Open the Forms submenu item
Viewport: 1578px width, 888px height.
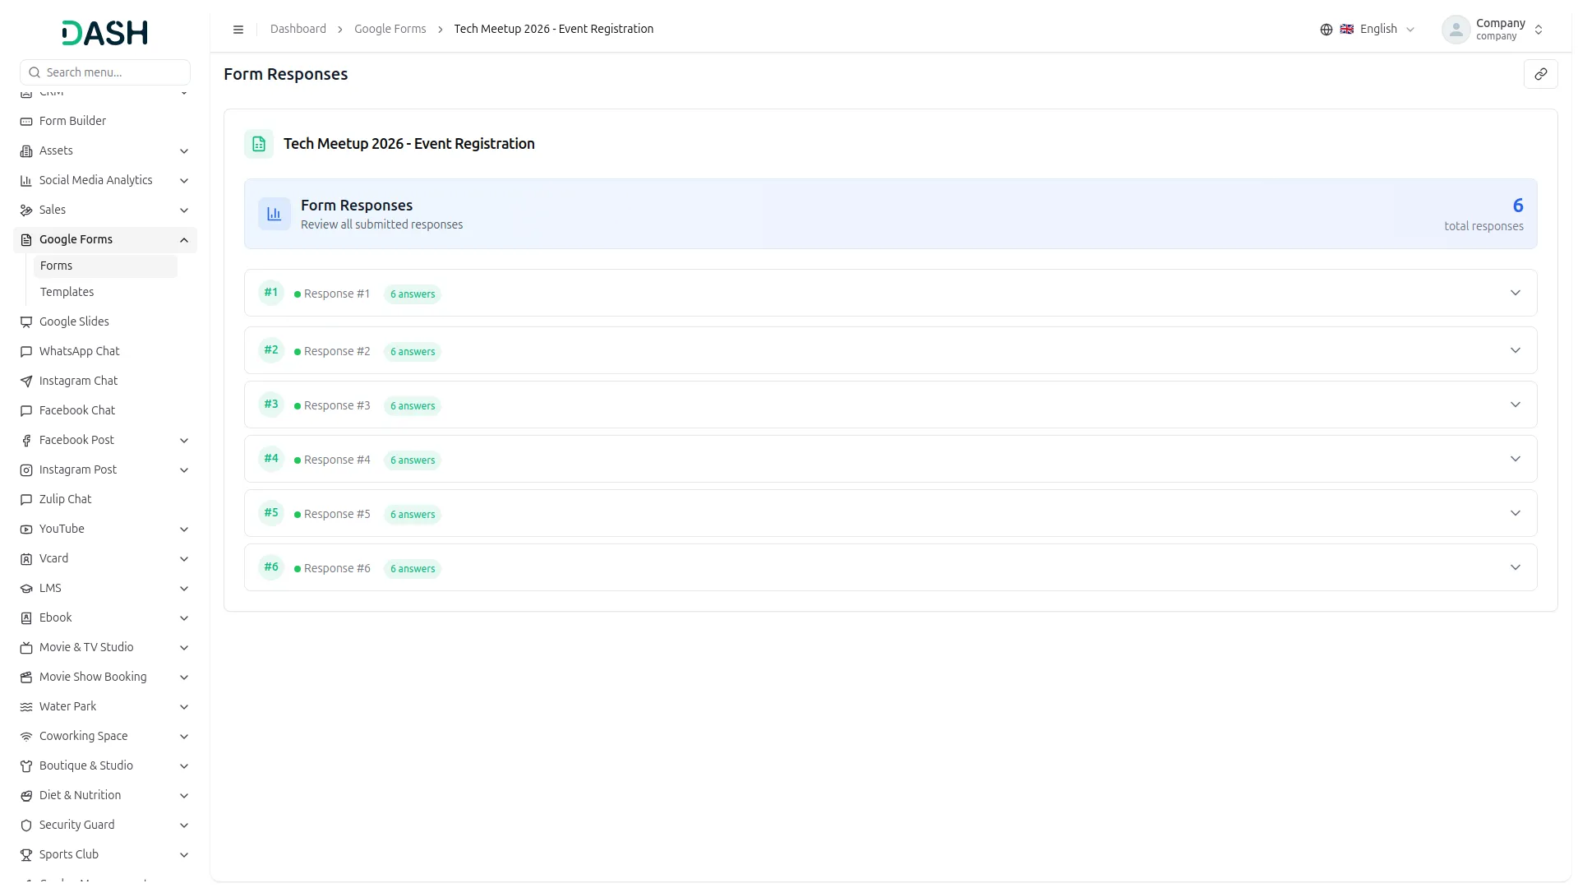click(x=105, y=266)
